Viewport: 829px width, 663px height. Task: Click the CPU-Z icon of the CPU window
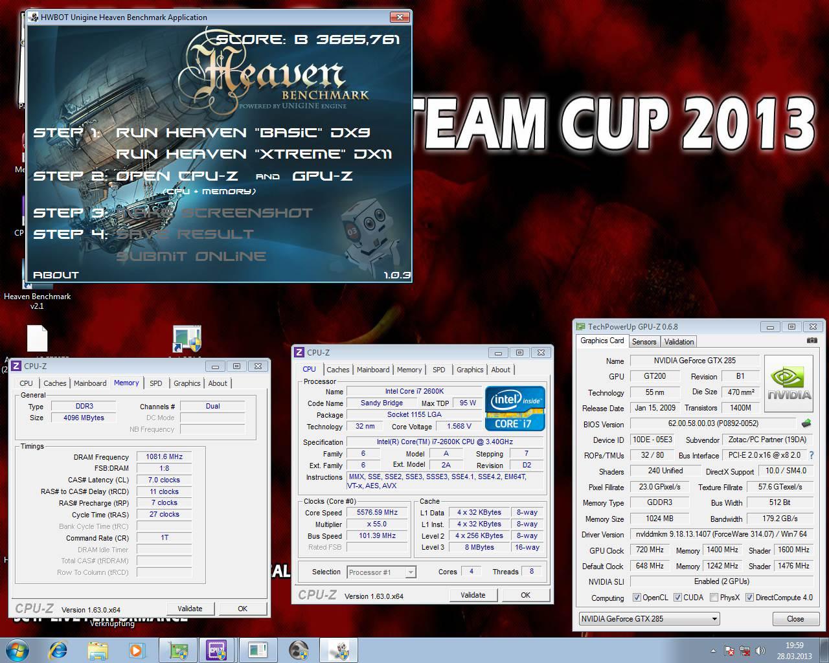coord(299,352)
